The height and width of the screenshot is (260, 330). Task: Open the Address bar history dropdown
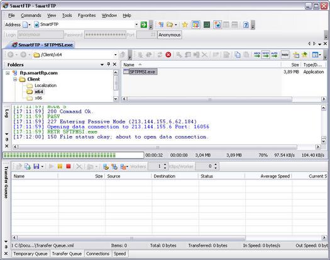(x=136, y=25)
